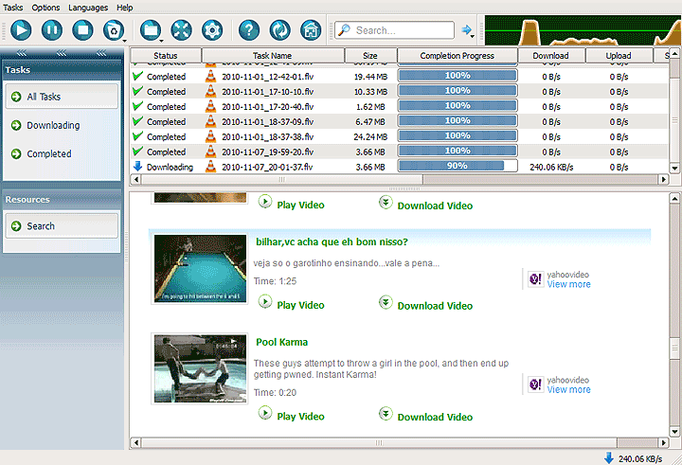The height and width of the screenshot is (465, 682).
Task: Open settings via the gear icon
Action: tap(210, 30)
